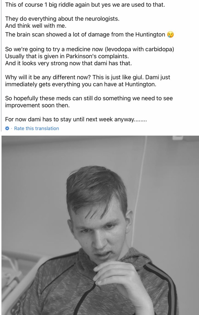Open the "Rate this translation" link

point(37,128)
